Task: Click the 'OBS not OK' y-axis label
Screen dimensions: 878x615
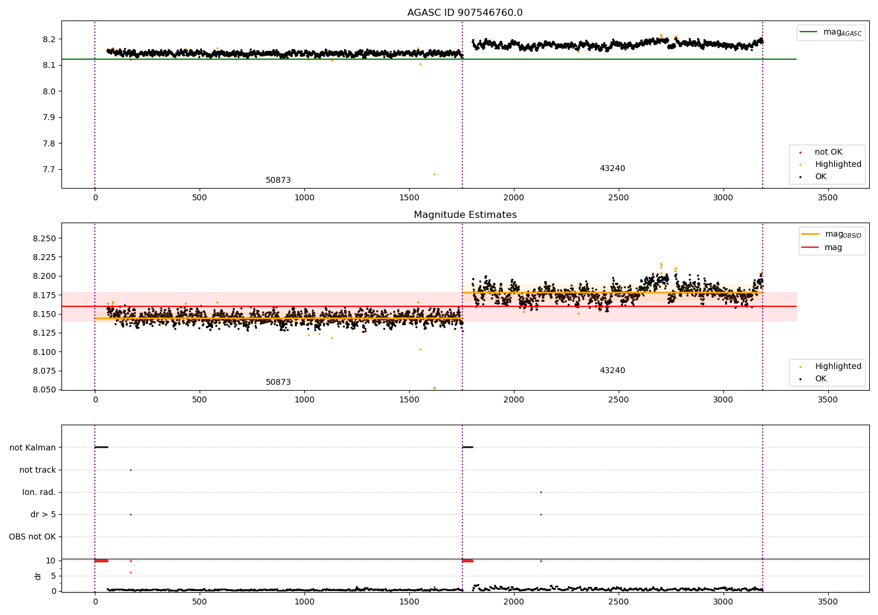Action: coord(32,537)
